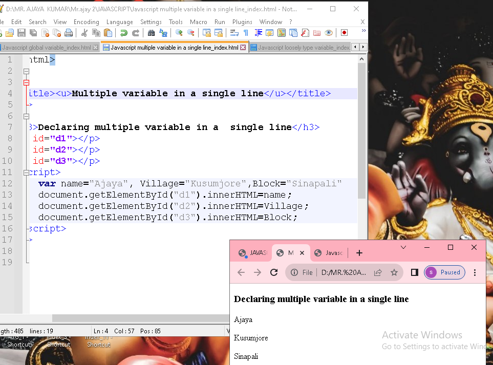493x365 pixels.
Task: Click the Undo green arrow icon
Action: pyautogui.click(x=123, y=33)
